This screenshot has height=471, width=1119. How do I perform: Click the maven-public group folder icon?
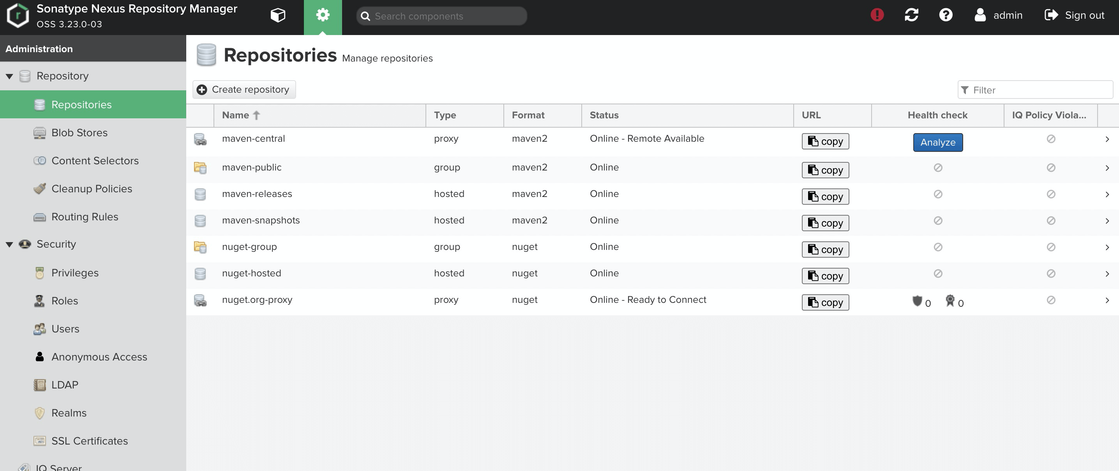200,167
